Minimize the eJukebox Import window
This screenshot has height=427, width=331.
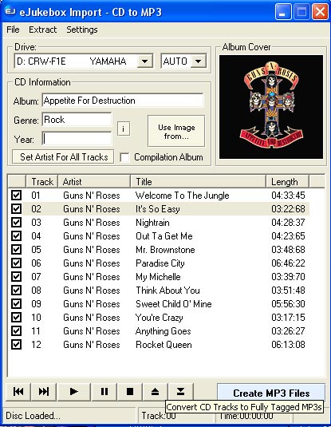click(x=283, y=12)
